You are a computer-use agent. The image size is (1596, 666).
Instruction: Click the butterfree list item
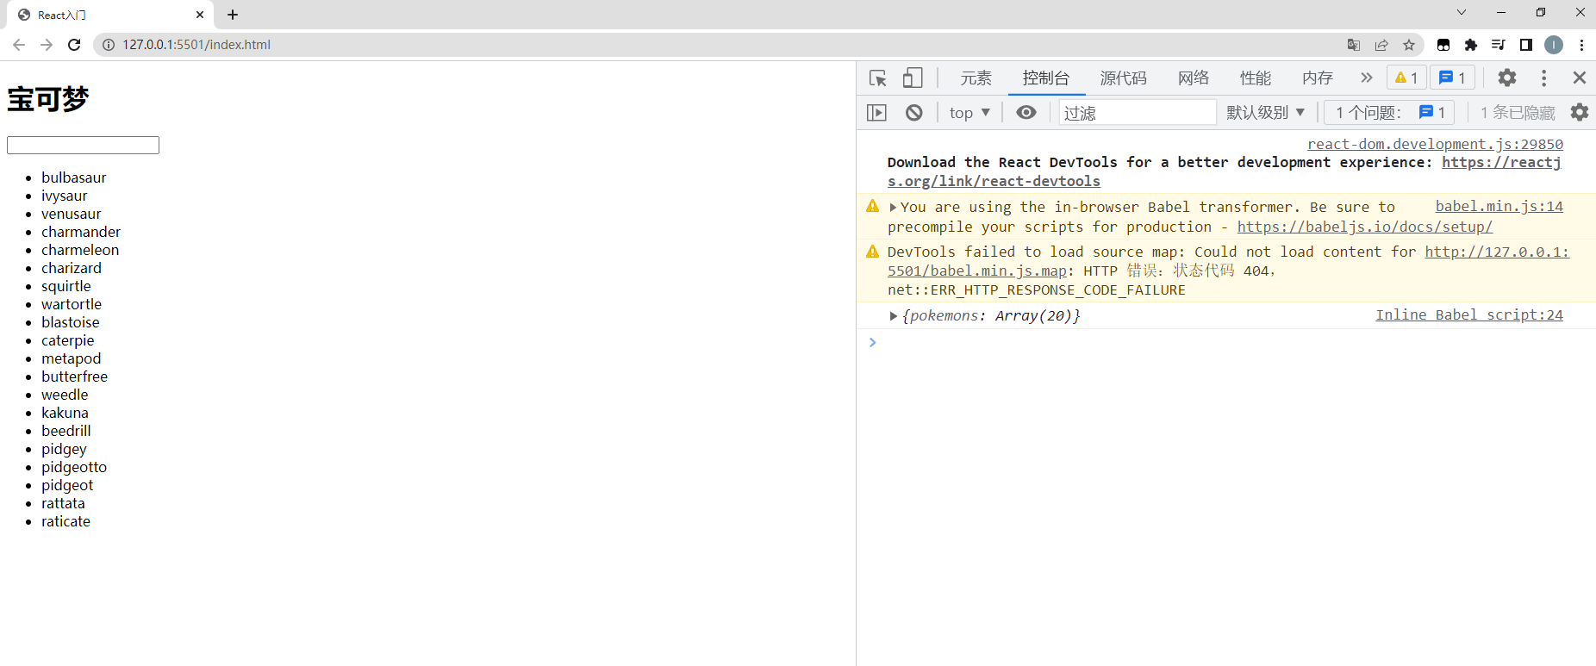(x=75, y=377)
